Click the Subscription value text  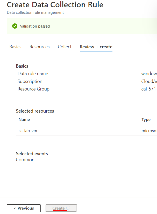tap(149, 81)
